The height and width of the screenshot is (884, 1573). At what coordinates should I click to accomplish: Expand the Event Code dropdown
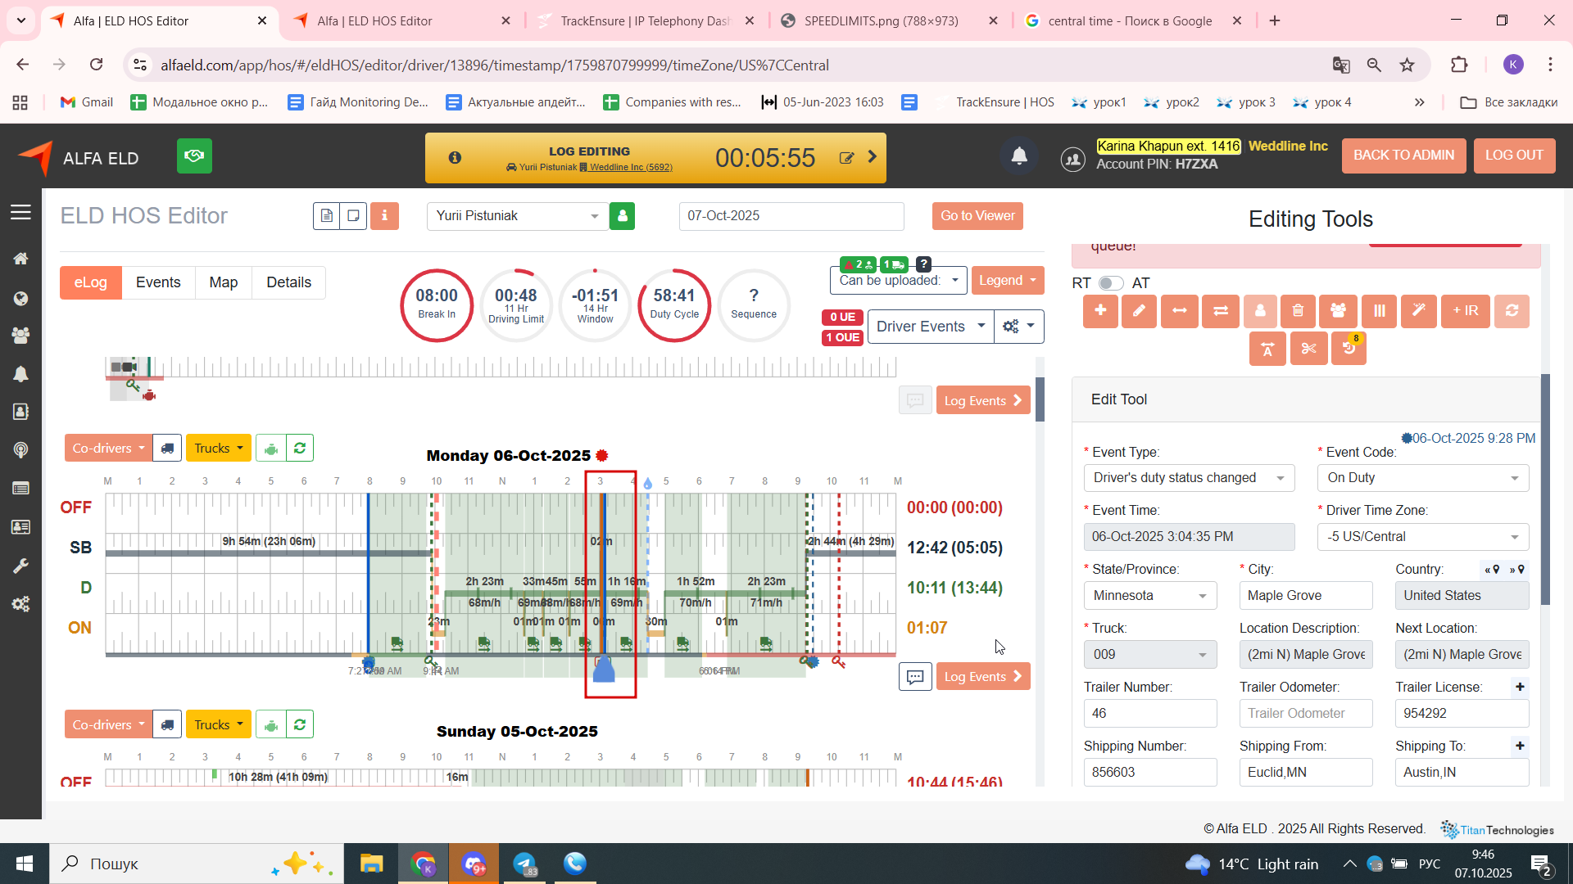pyautogui.click(x=1422, y=478)
